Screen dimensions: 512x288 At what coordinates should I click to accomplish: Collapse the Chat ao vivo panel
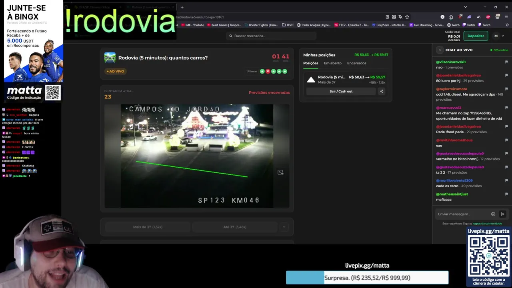(x=440, y=50)
